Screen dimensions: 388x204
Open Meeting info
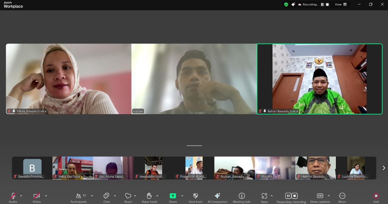click(x=242, y=196)
